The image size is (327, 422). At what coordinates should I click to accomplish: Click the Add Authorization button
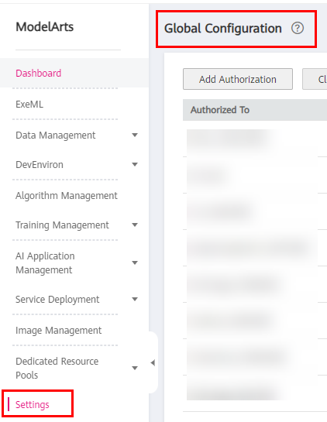tap(238, 79)
